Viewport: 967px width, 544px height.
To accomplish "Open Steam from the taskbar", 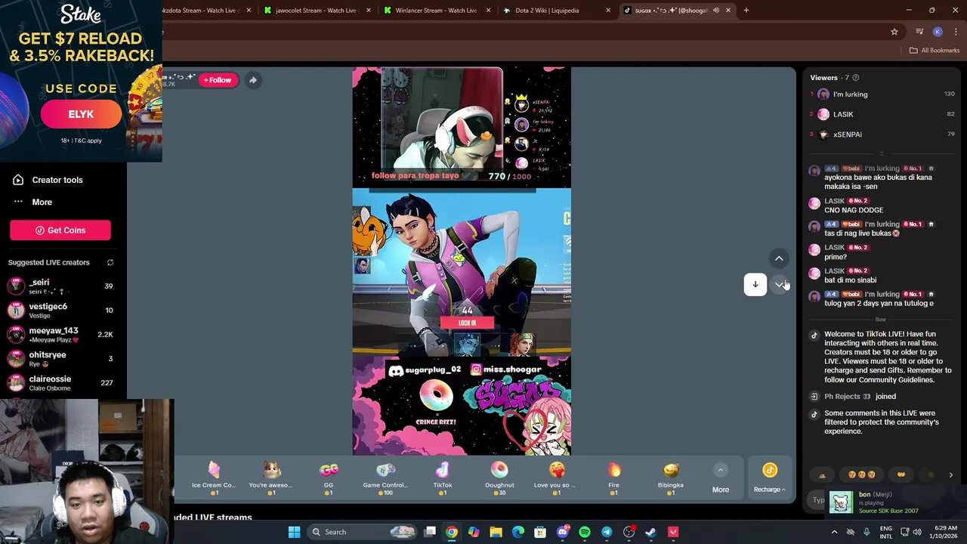I will (x=651, y=532).
